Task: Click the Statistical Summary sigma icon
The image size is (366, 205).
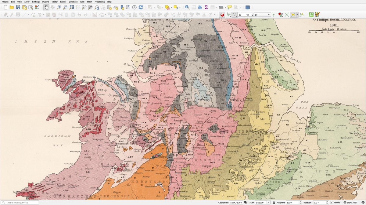Action: (x=206, y=8)
